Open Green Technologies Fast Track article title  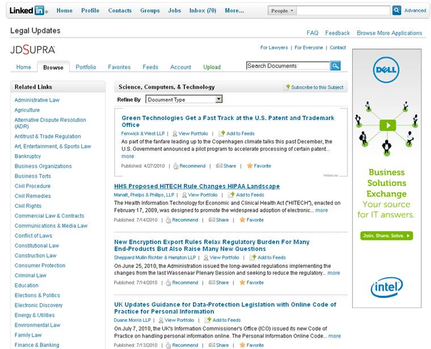228,121
